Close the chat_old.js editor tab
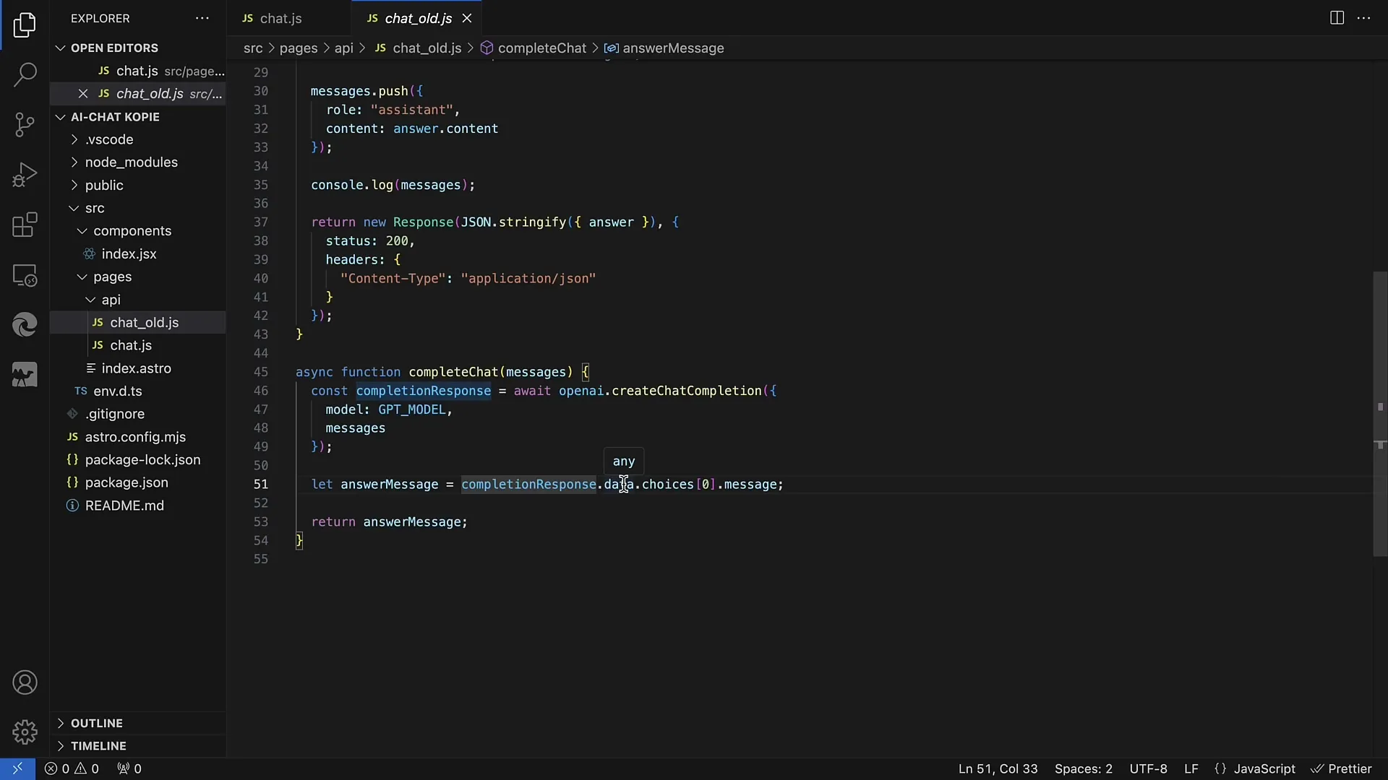Viewport: 1388px width, 780px height. pyautogui.click(x=467, y=18)
